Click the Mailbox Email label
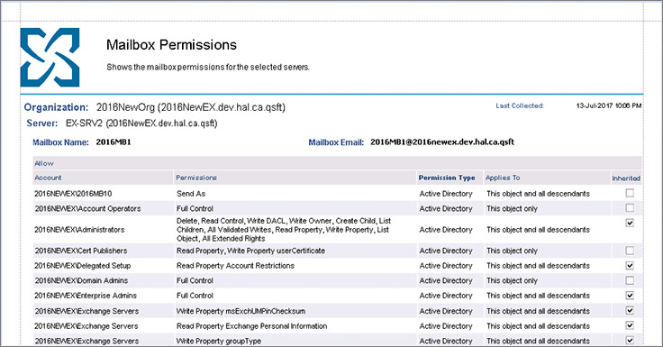The height and width of the screenshot is (347, 663). click(x=336, y=142)
